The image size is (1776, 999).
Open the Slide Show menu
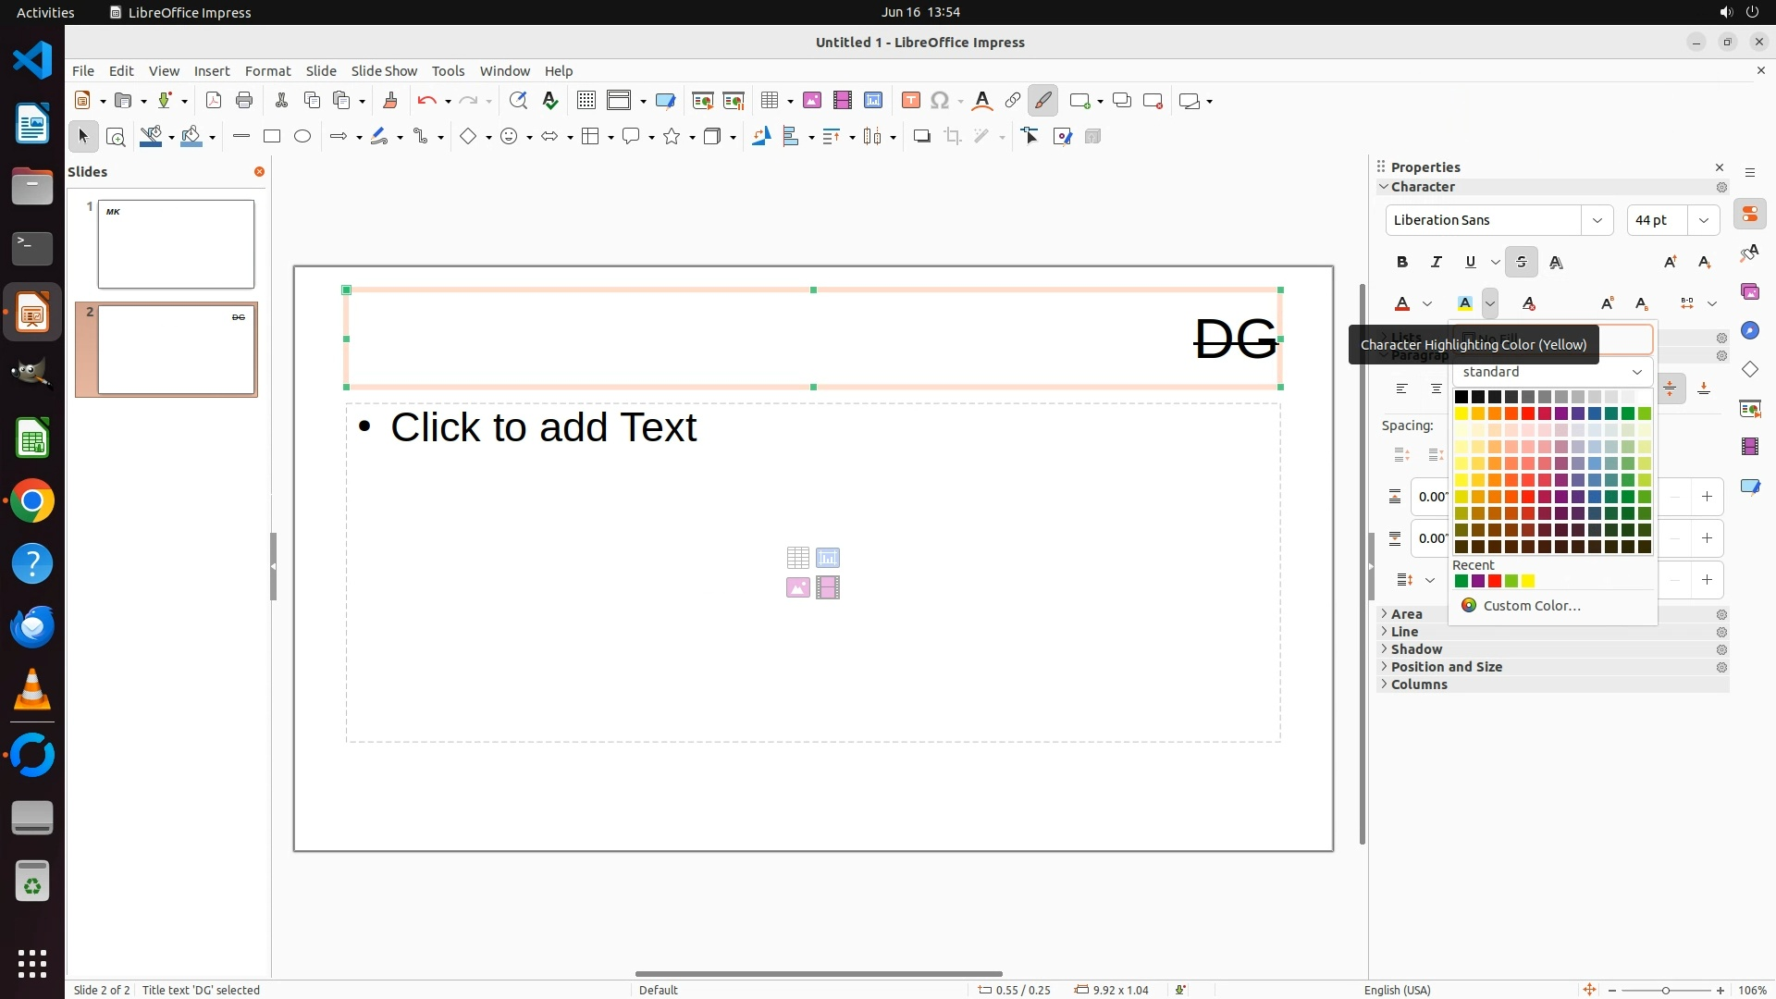click(384, 71)
